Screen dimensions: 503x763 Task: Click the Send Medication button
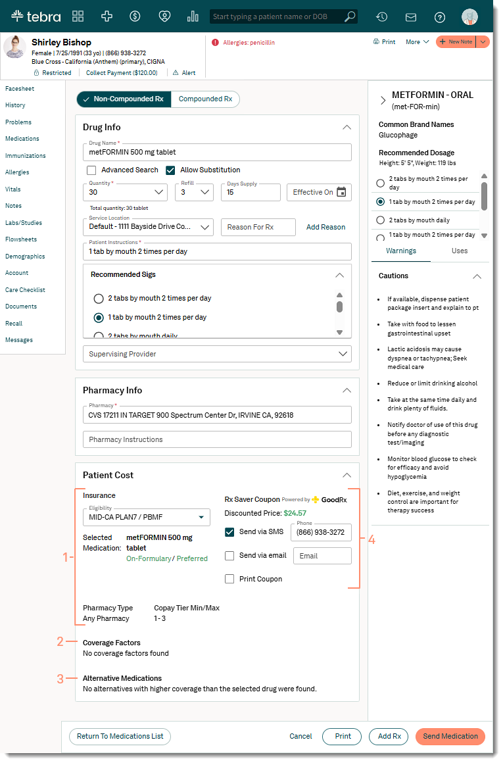point(450,737)
